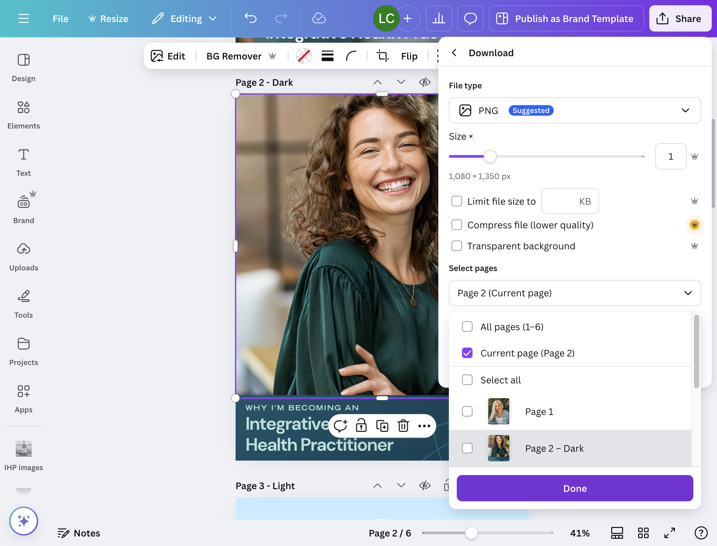The image size is (717, 546).
Task: Enable Limit file size to checkbox
Action: coord(457,201)
